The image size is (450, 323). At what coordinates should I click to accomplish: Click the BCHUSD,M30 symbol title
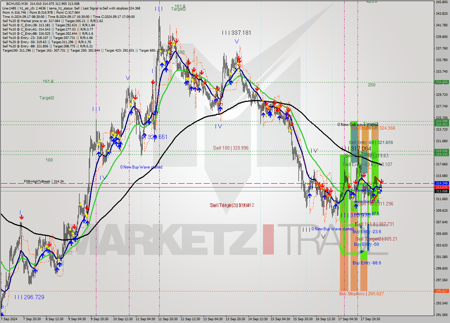pyautogui.click(x=17, y=4)
